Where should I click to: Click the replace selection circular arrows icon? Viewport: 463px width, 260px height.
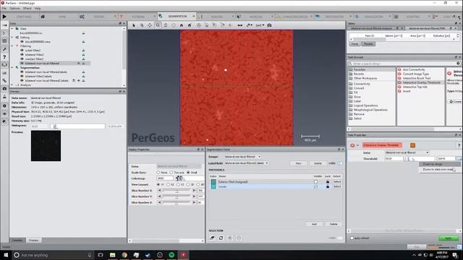point(221,238)
